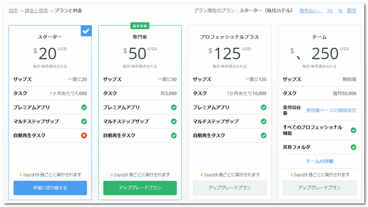The image size is (368, 207).
Task: Click the $125 price figure
Action: (228, 54)
